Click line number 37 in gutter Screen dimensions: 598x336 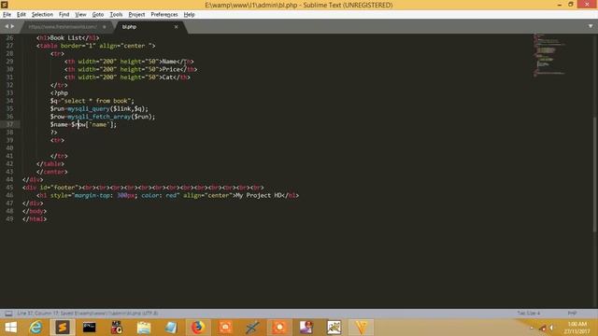click(9, 124)
